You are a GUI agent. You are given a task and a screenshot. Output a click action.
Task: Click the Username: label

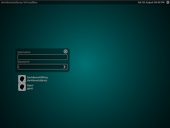pyautogui.click(x=24, y=52)
